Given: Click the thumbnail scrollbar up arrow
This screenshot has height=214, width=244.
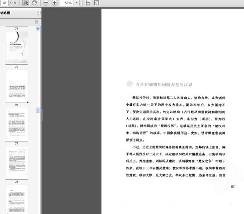Looking at the screenshot, I should (x=38, y=28).
